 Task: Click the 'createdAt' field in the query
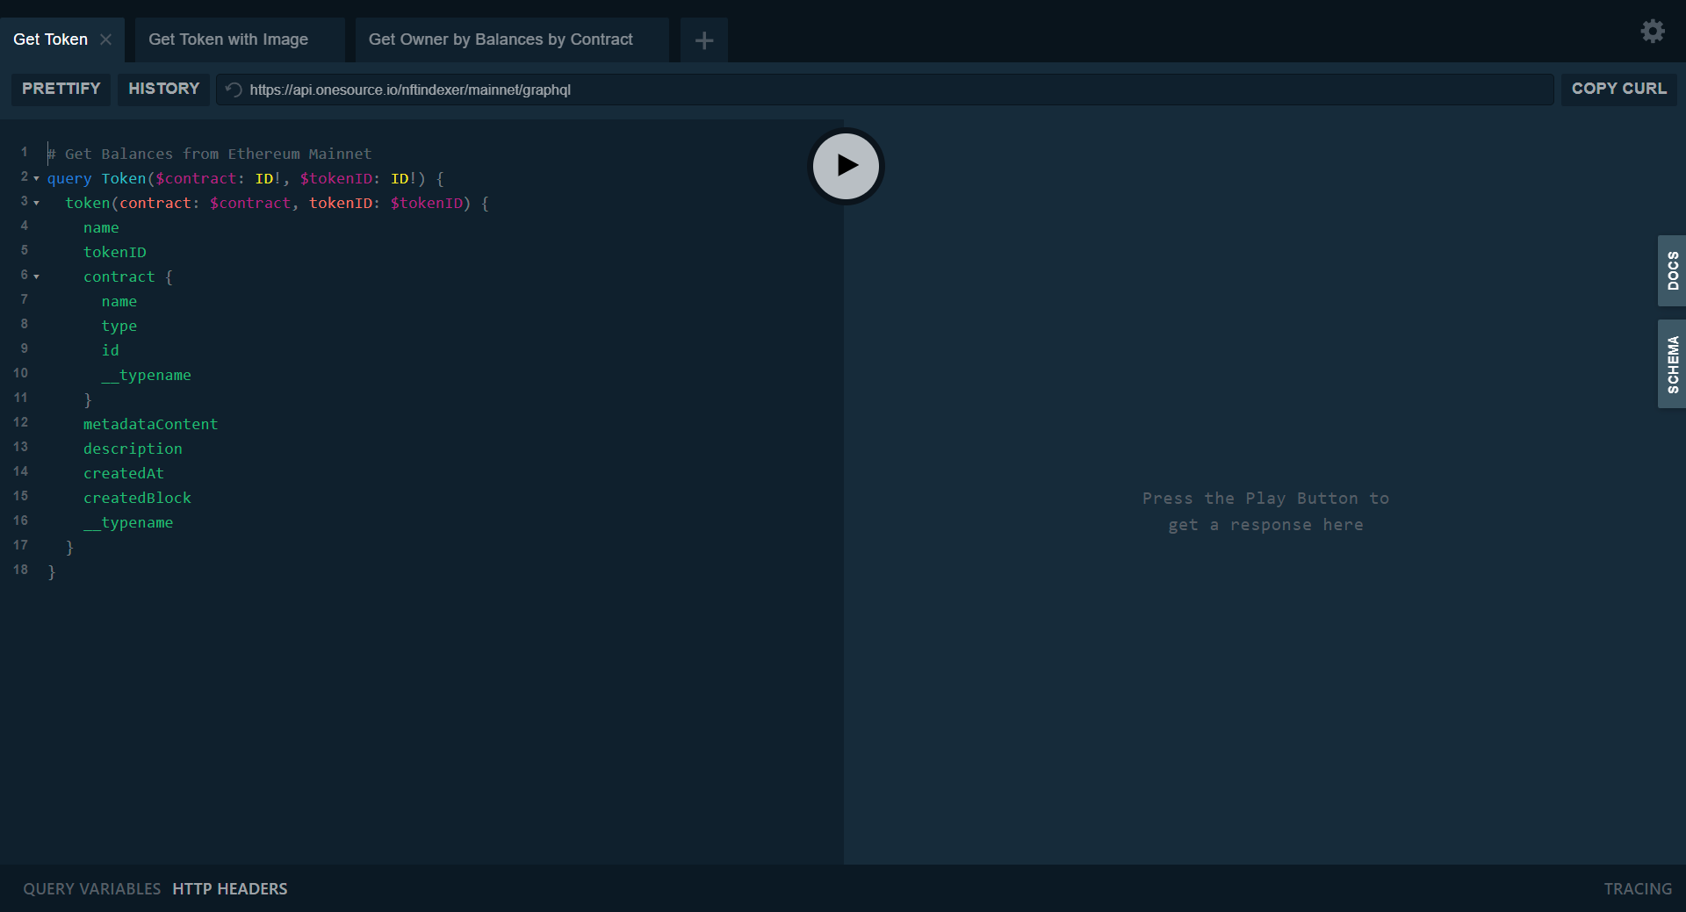(x=124, y=473)
